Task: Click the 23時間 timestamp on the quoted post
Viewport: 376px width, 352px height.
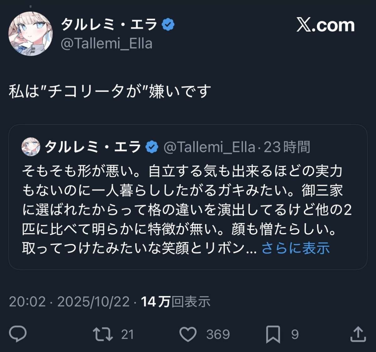Action: (x=287, y=147)
